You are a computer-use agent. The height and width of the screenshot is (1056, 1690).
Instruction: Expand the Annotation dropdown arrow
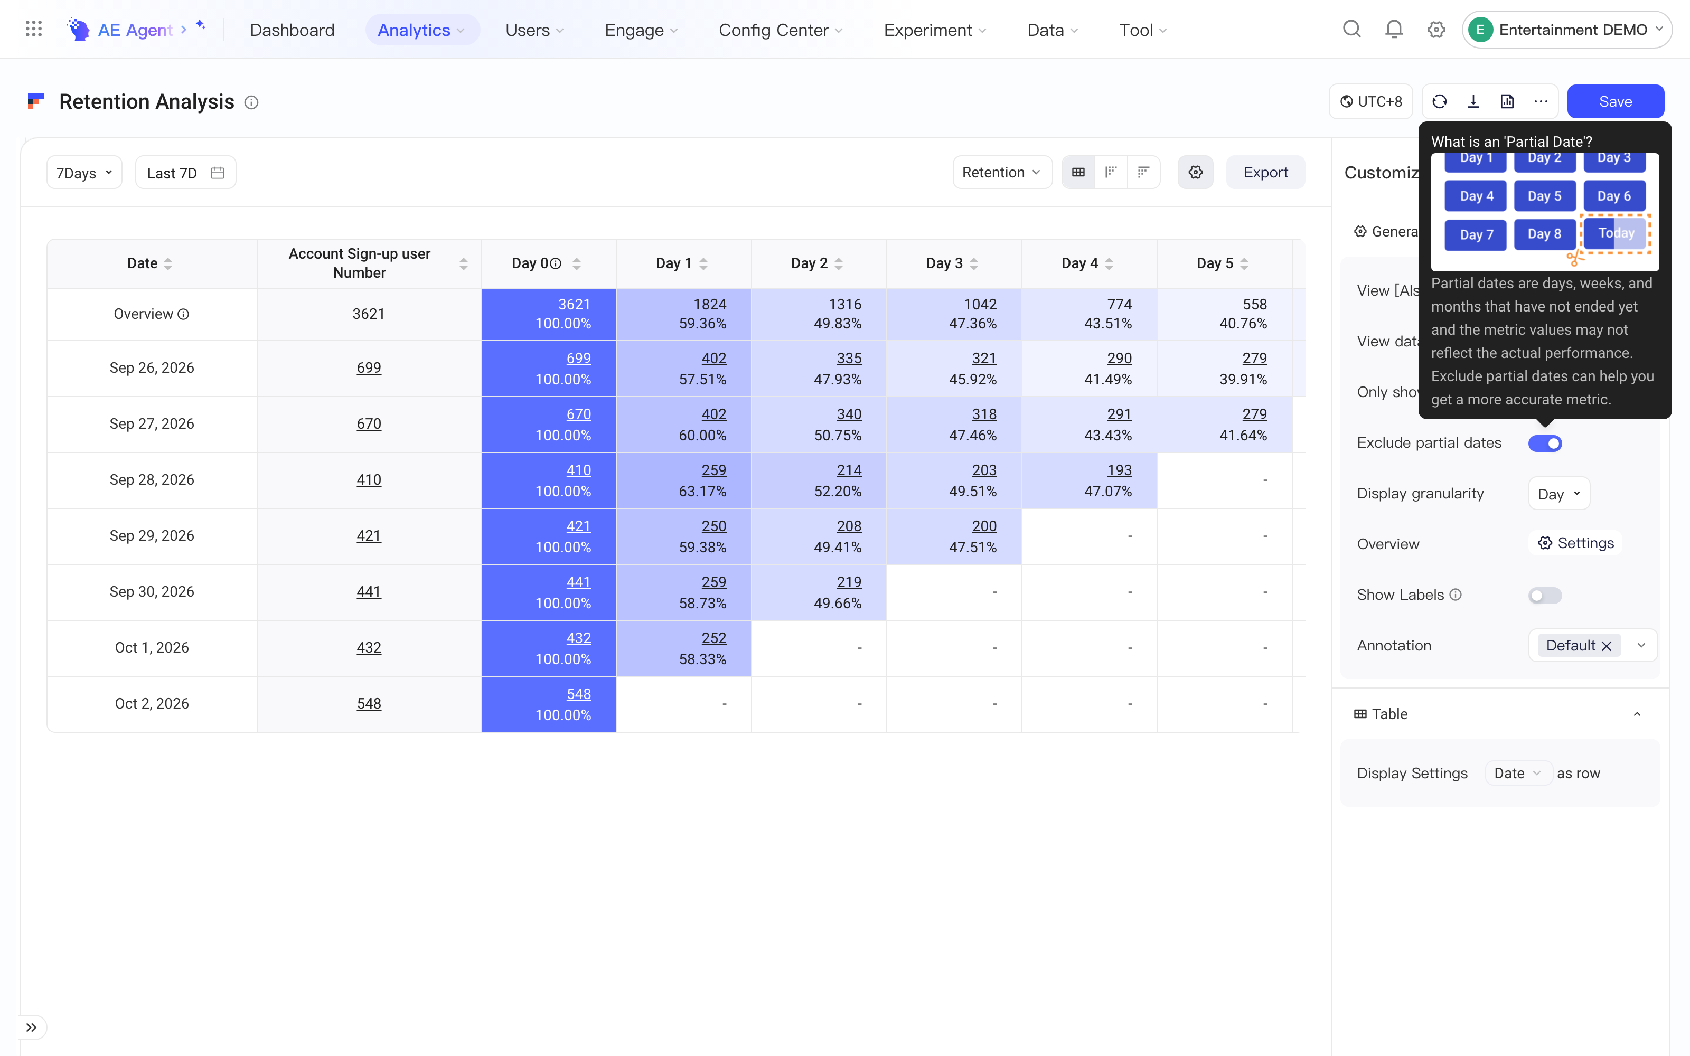point(1641,645)
